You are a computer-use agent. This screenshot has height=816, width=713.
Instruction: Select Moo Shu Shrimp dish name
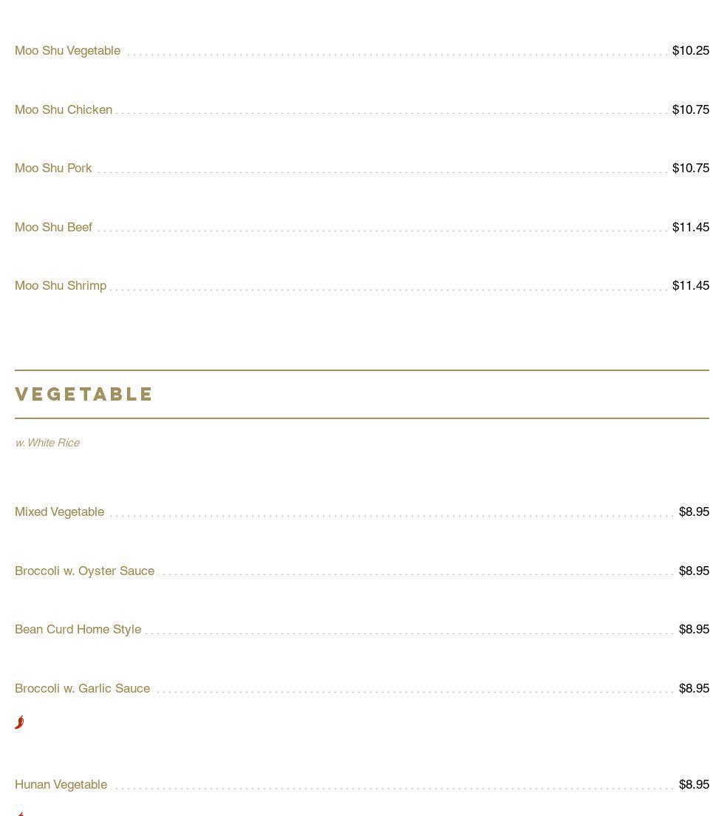coord(61,285)
